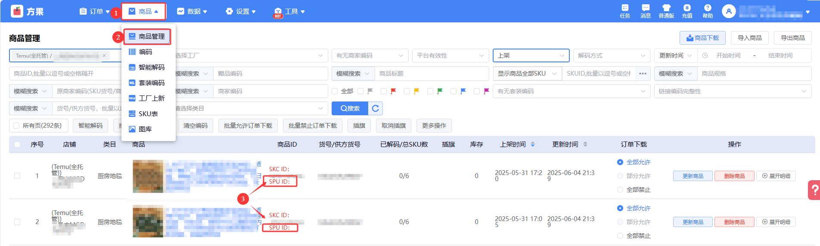Click the 商品标题 input field

(x=432, y=74)
